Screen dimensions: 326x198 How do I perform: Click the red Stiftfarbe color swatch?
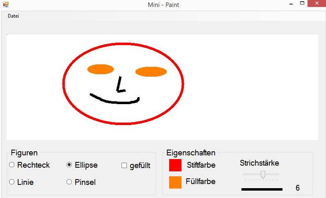(x=175, y=165)
